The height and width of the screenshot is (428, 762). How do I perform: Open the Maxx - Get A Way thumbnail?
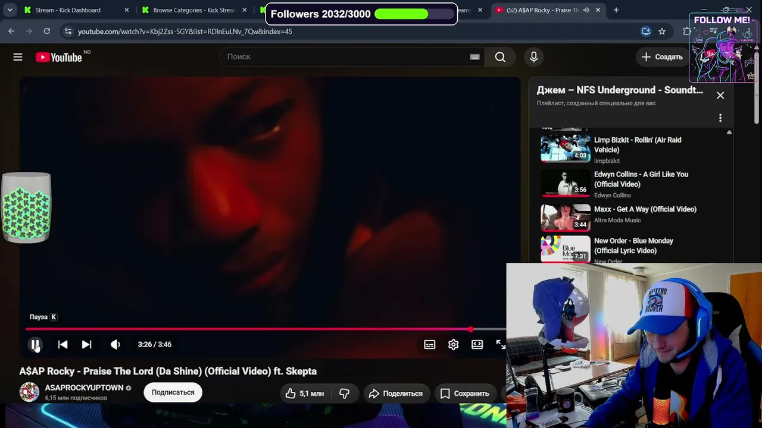[x=565, y=217]
